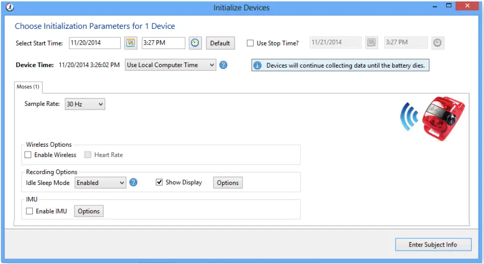Click the disabled stop date calendar icon
Screen dimensions: 484x264
pos(372,43)
